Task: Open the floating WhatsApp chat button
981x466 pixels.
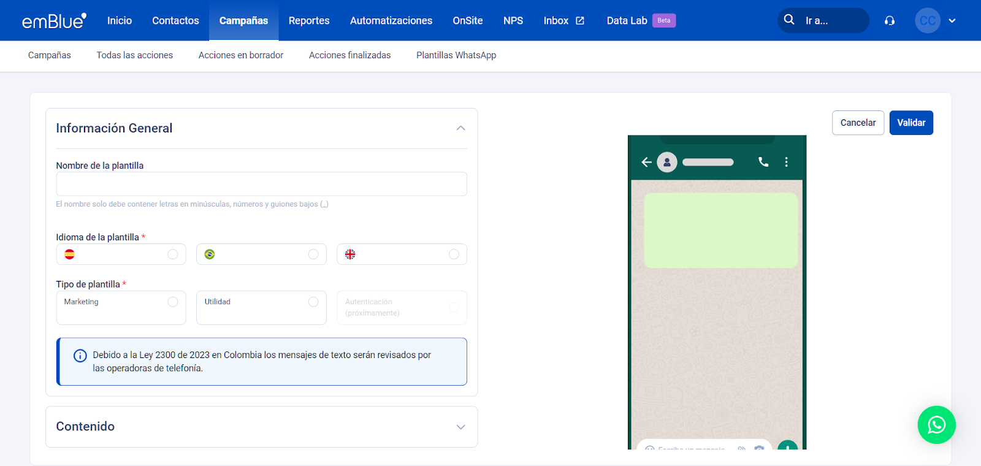Action: point(936,424)
